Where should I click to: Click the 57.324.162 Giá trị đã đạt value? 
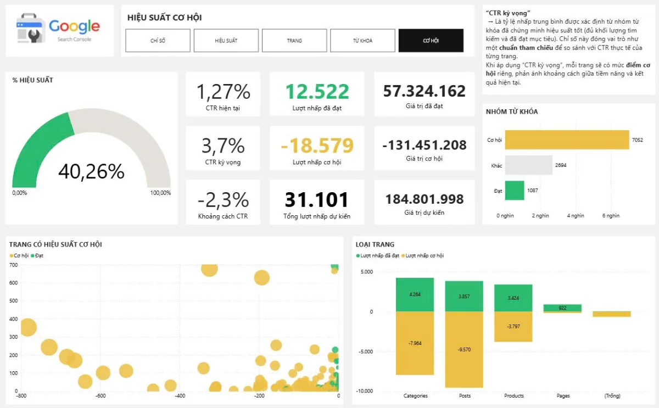click(425, 91)
